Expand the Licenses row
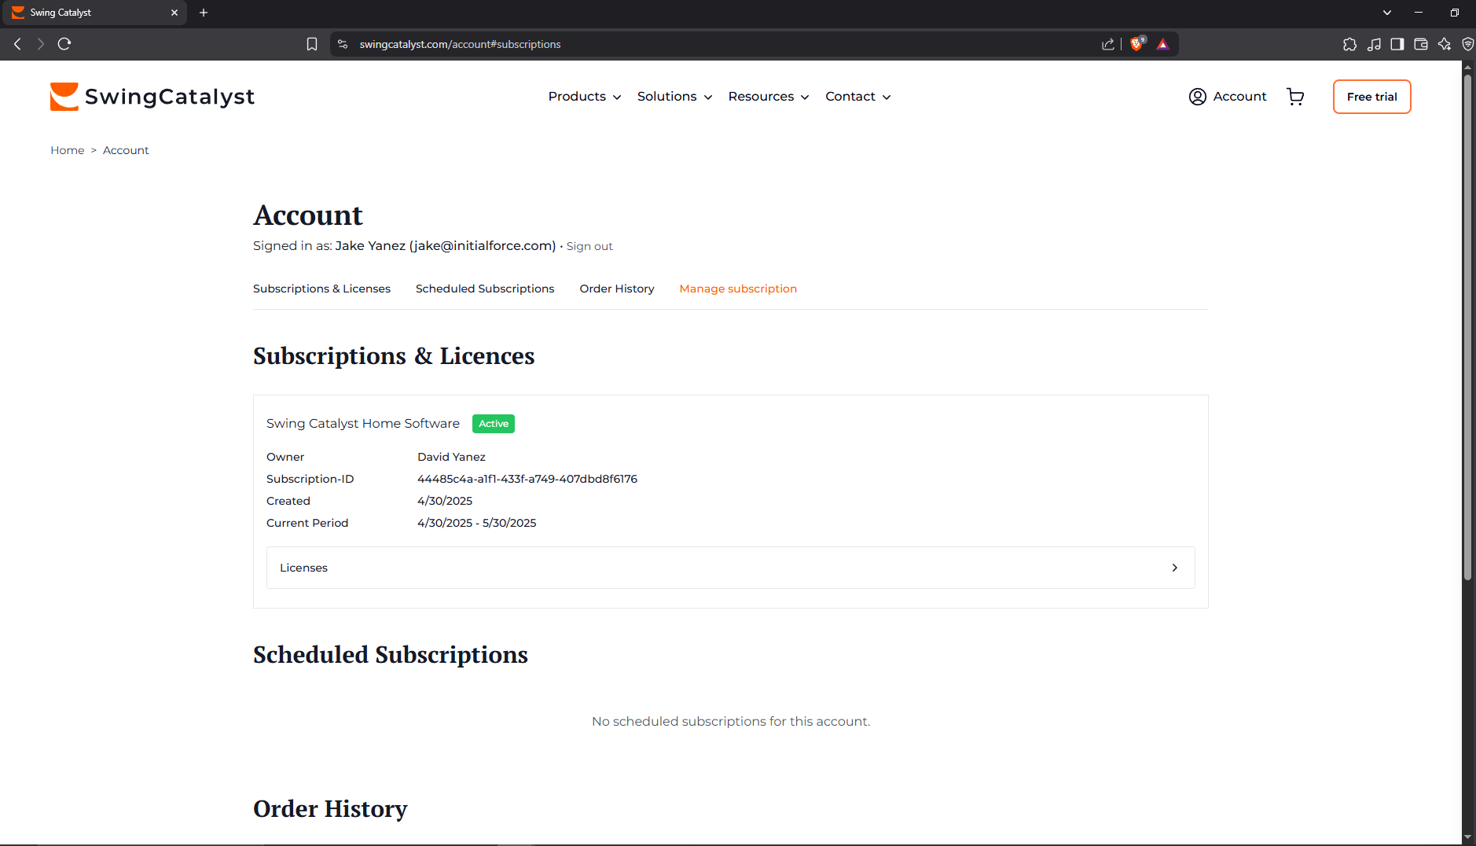Viewport: 1476px width, 846px height. tap(731, 568)
